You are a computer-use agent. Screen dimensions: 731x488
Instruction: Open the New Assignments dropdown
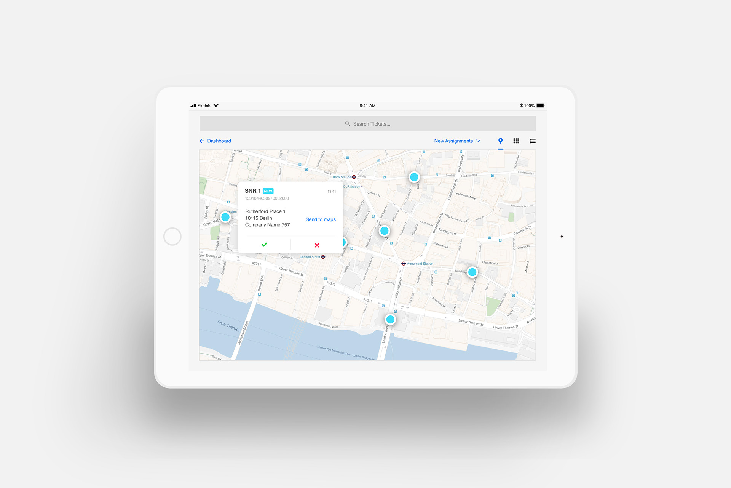pyautogui.click(x=457, y=141)
